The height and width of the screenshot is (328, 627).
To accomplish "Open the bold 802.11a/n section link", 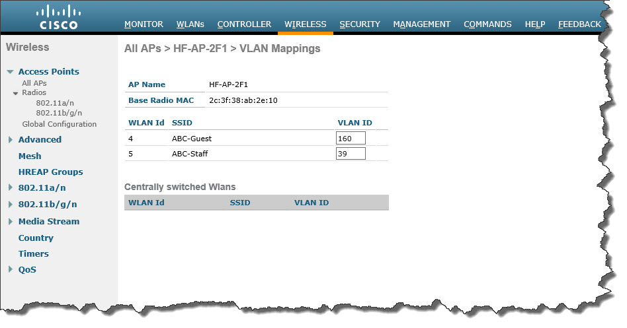I will (x=42, y=188).
